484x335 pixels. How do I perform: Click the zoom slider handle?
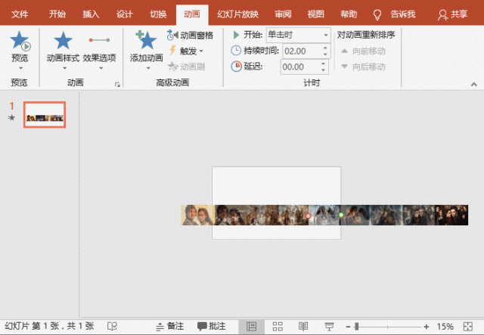357,326
